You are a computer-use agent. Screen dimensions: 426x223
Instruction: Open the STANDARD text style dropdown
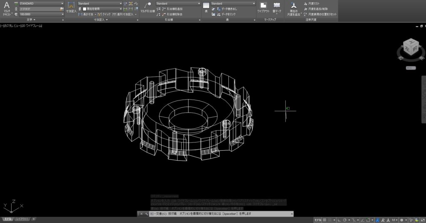click(x=42, y=3)
